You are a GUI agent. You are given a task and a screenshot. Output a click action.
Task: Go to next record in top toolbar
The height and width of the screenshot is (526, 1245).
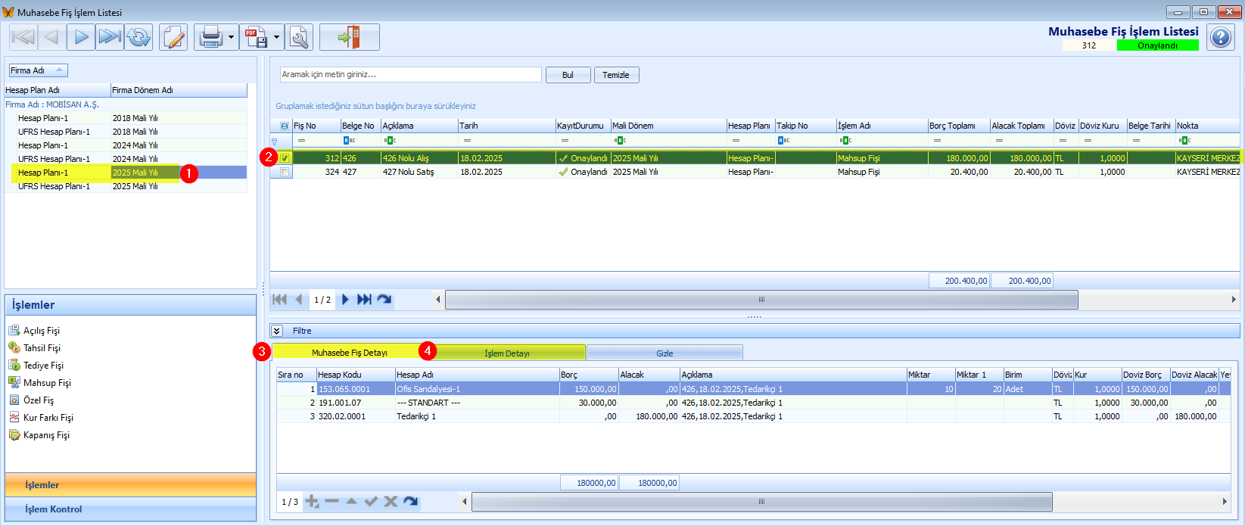pos(81,36)
